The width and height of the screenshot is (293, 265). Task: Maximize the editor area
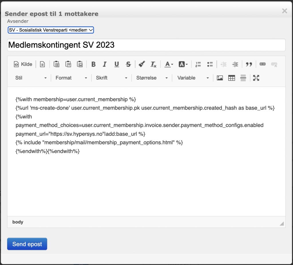tap(256, 78)
